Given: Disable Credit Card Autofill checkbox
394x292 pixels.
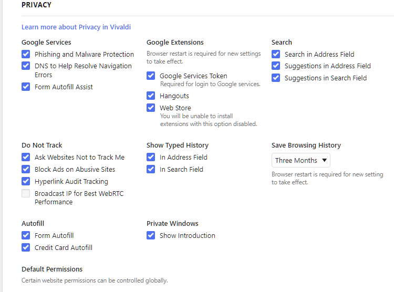Looking at the screenshot, I should click(x=26, y=247).
